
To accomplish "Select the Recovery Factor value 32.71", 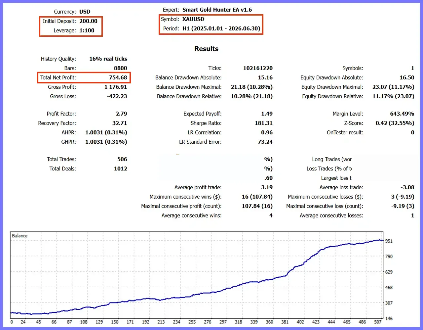I will pos(120,123).
